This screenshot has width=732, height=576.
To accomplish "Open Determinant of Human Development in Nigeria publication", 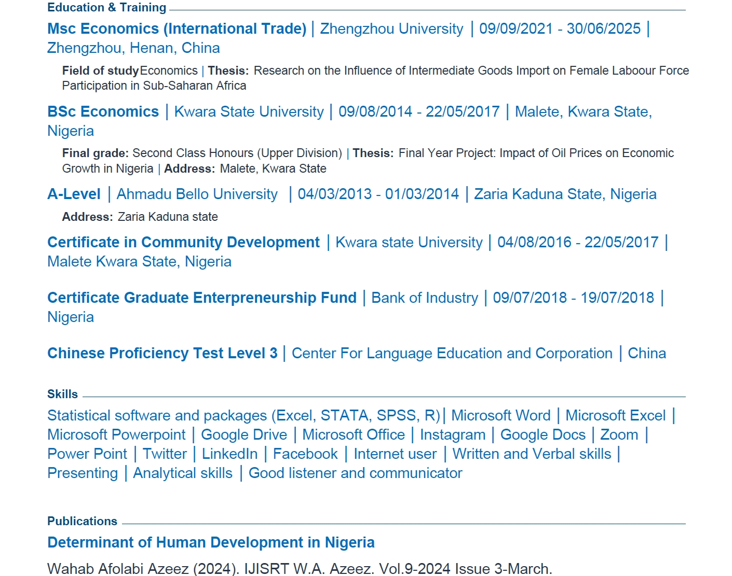I will 211,542.
